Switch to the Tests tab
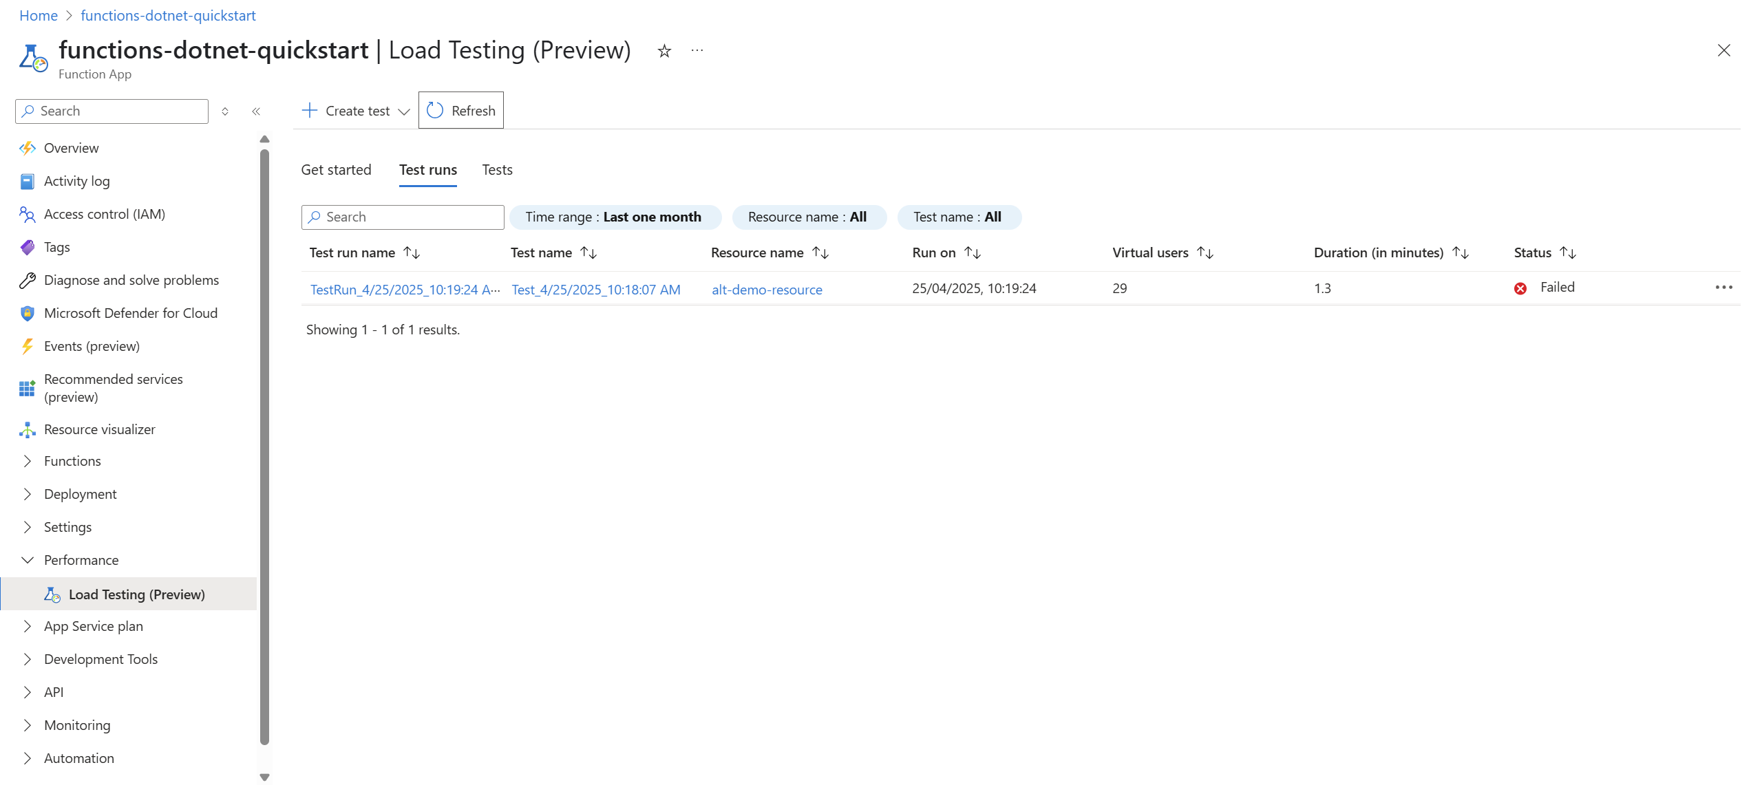Image resolution: width=1751 pixels, height=785 pixels. click(497, 170)
